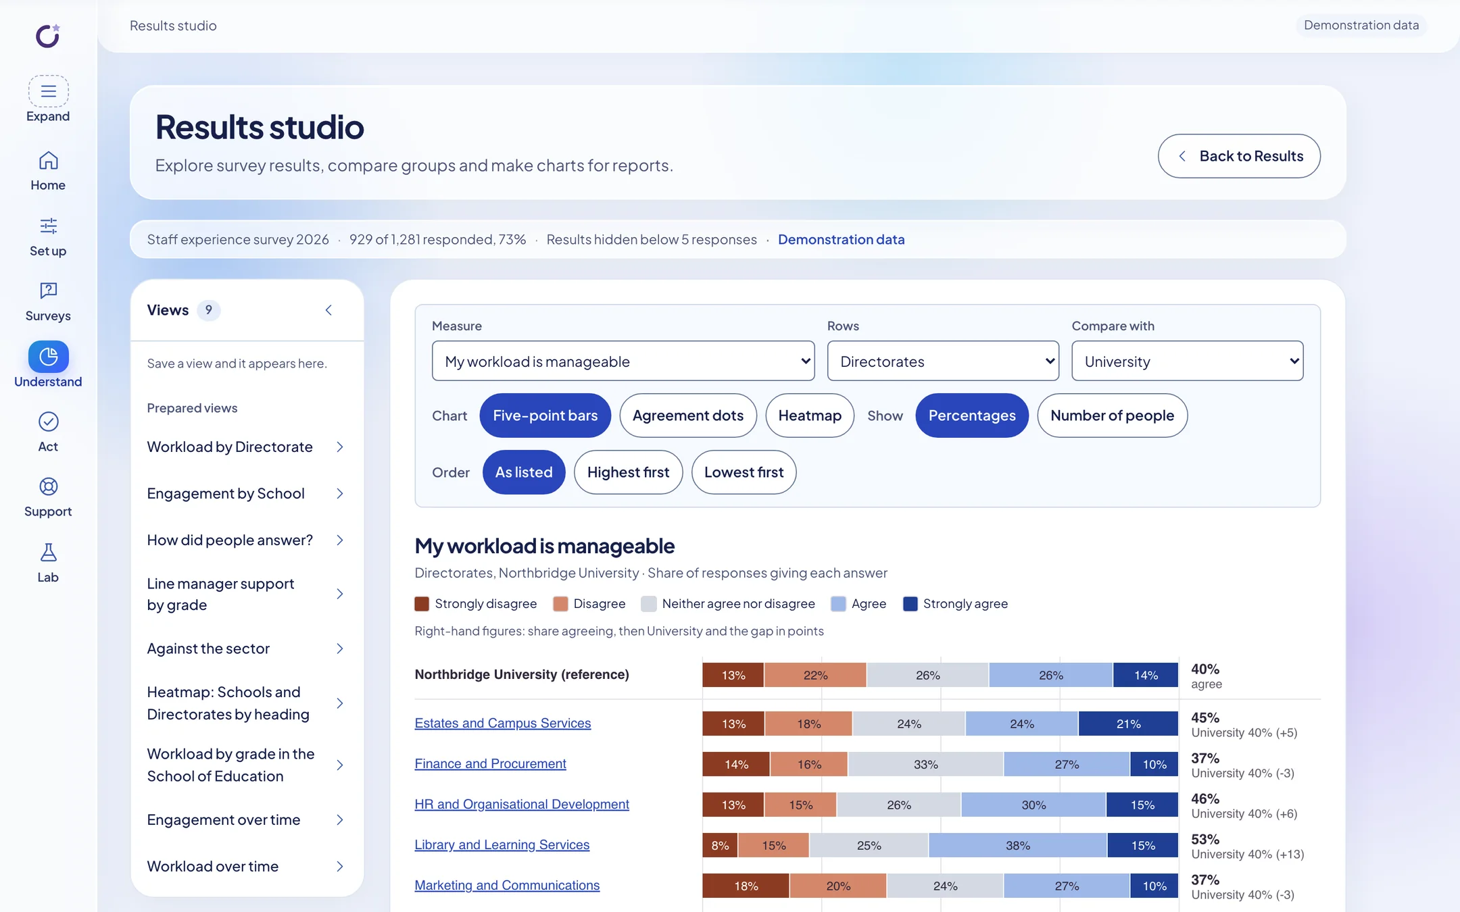Click the 38% Agree bar for Library
1460x912 pixels.
click(1017, 845)
